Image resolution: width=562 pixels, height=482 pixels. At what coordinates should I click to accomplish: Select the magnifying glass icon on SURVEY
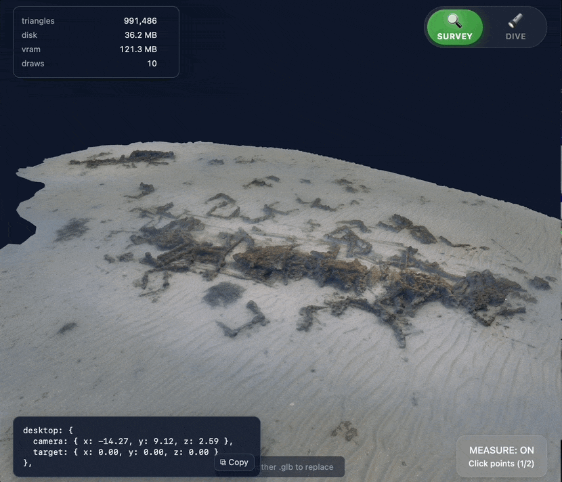point(454,21)
